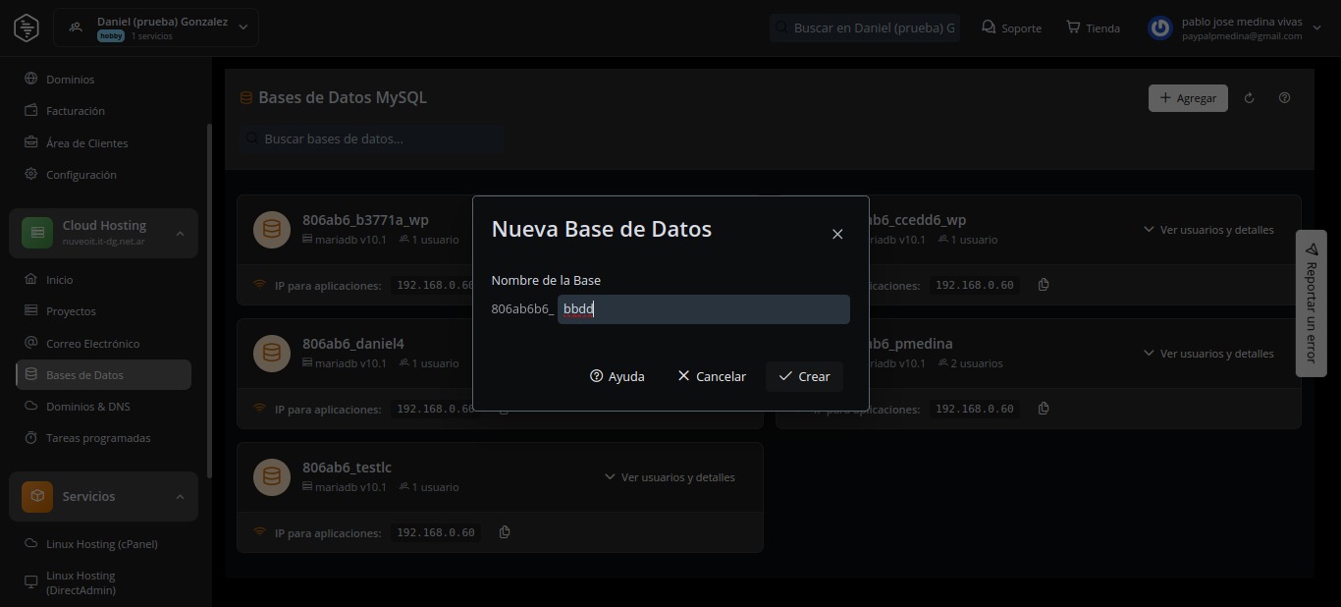
Task: Copy IP of 806ab6_pmedina database
Action: click(1044, 409)
